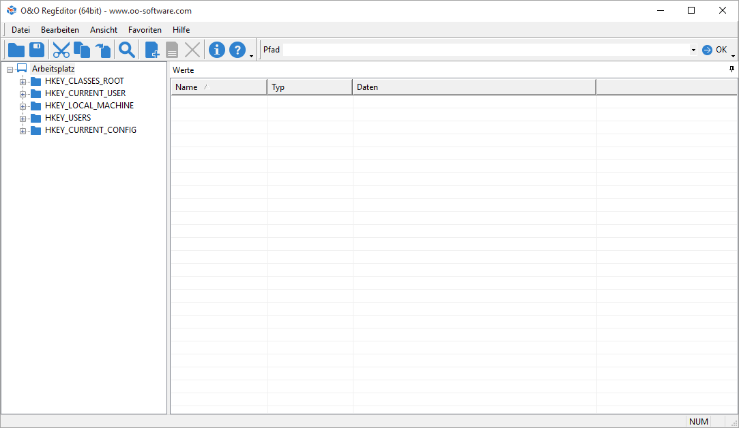Click the copy icon in toolbar
Viewport: 739px width, 428px height.
82,50
